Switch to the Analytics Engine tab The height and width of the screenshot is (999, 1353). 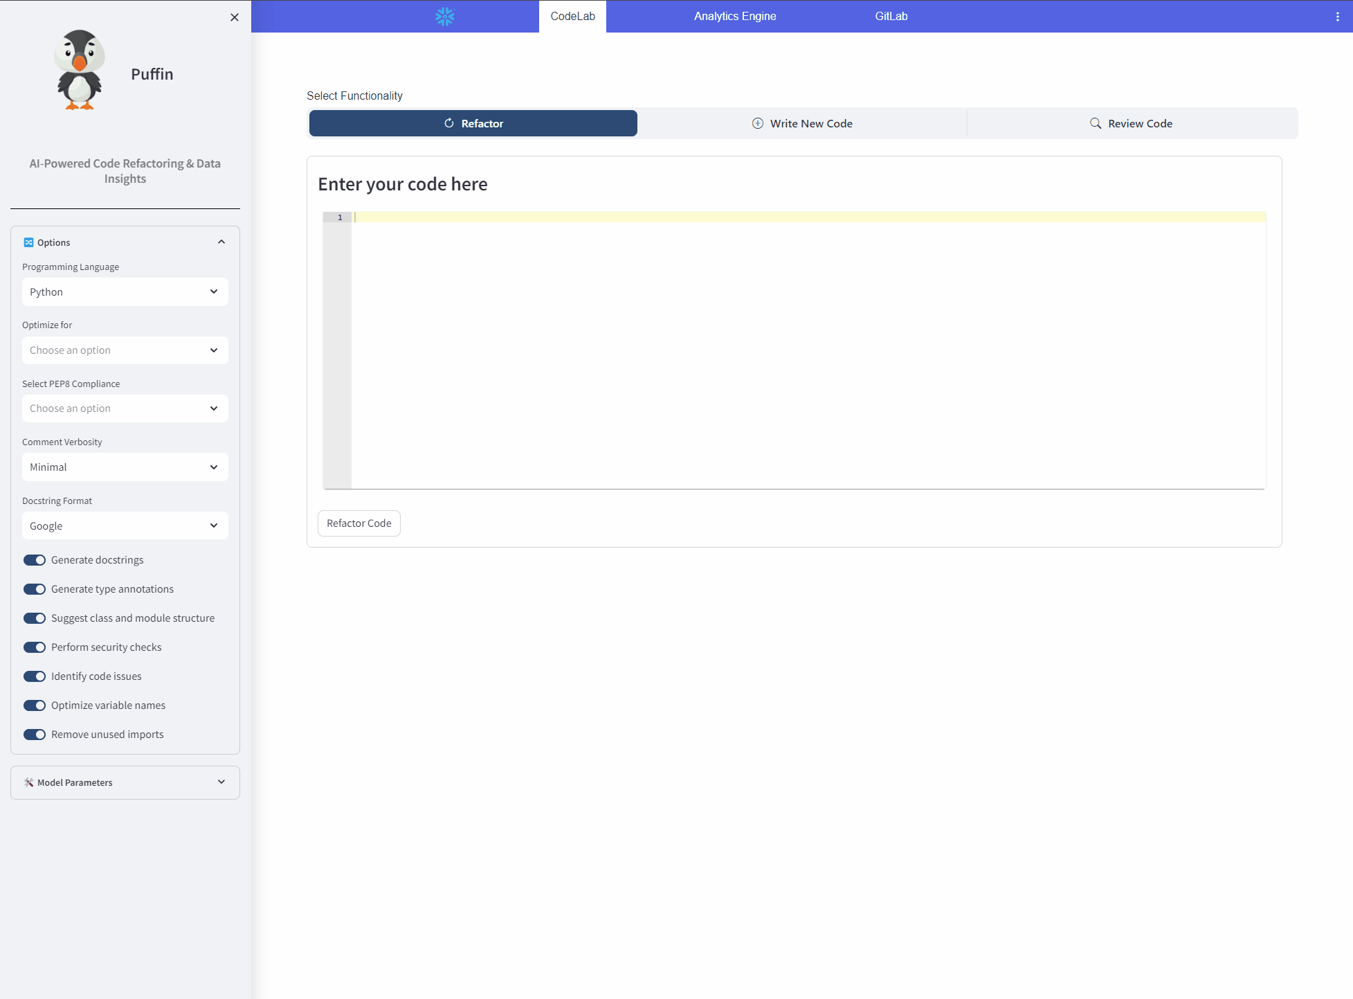(735, 17)
